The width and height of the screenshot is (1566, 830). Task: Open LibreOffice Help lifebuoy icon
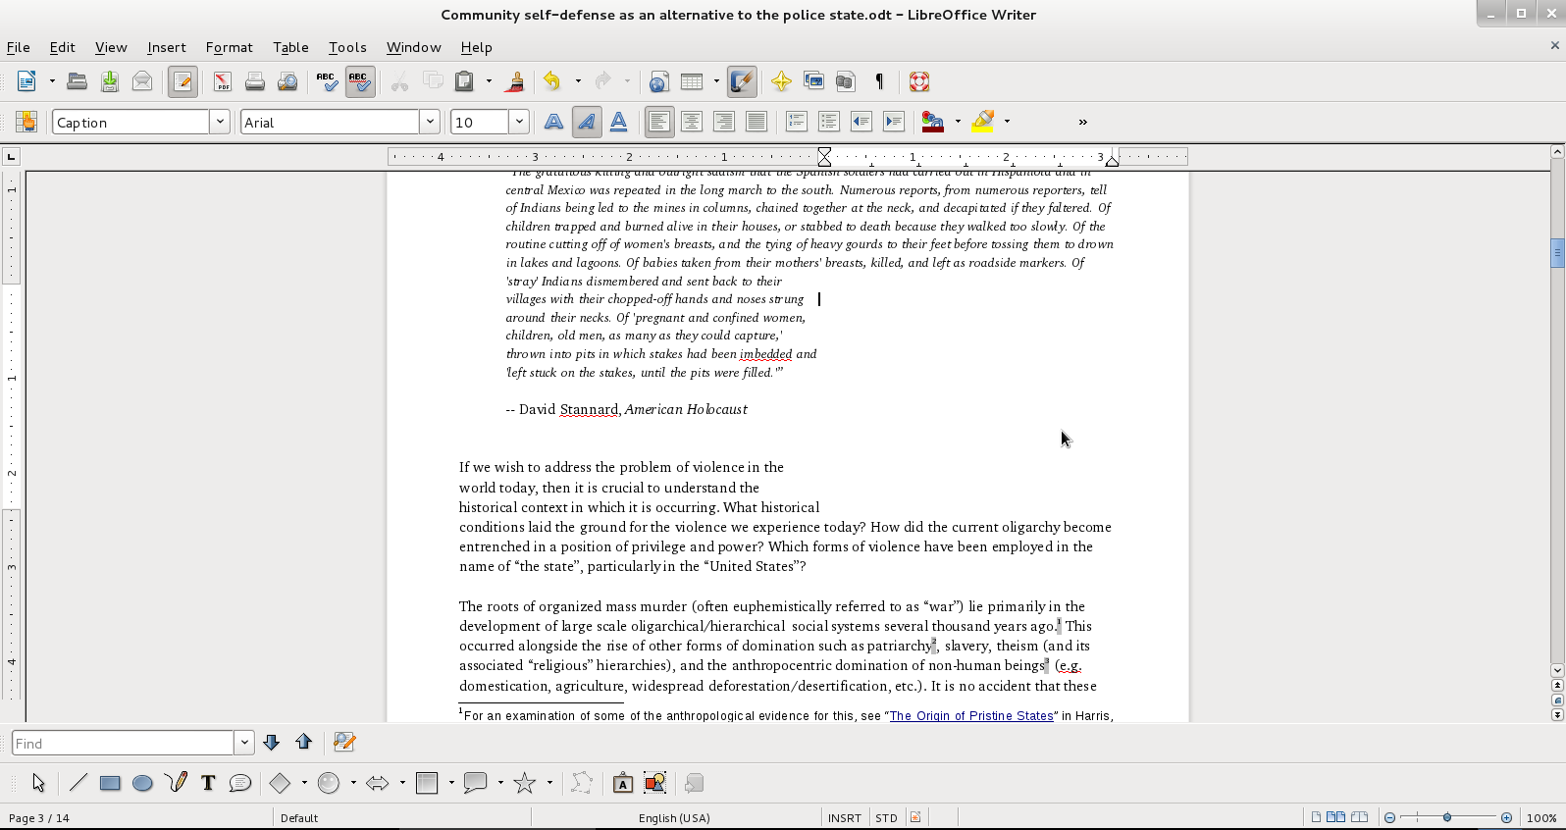pos(919,81)
